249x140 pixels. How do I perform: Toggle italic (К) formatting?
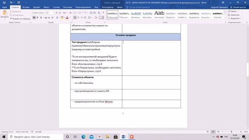(x=37, y=17)
